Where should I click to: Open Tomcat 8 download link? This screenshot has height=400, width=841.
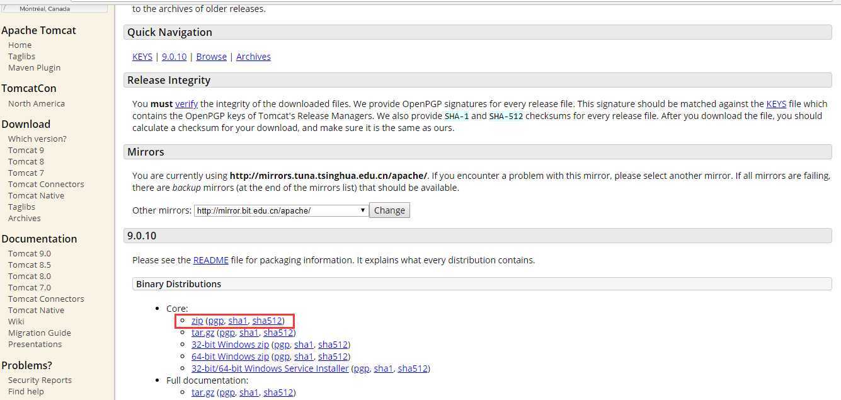coord(26,161)
